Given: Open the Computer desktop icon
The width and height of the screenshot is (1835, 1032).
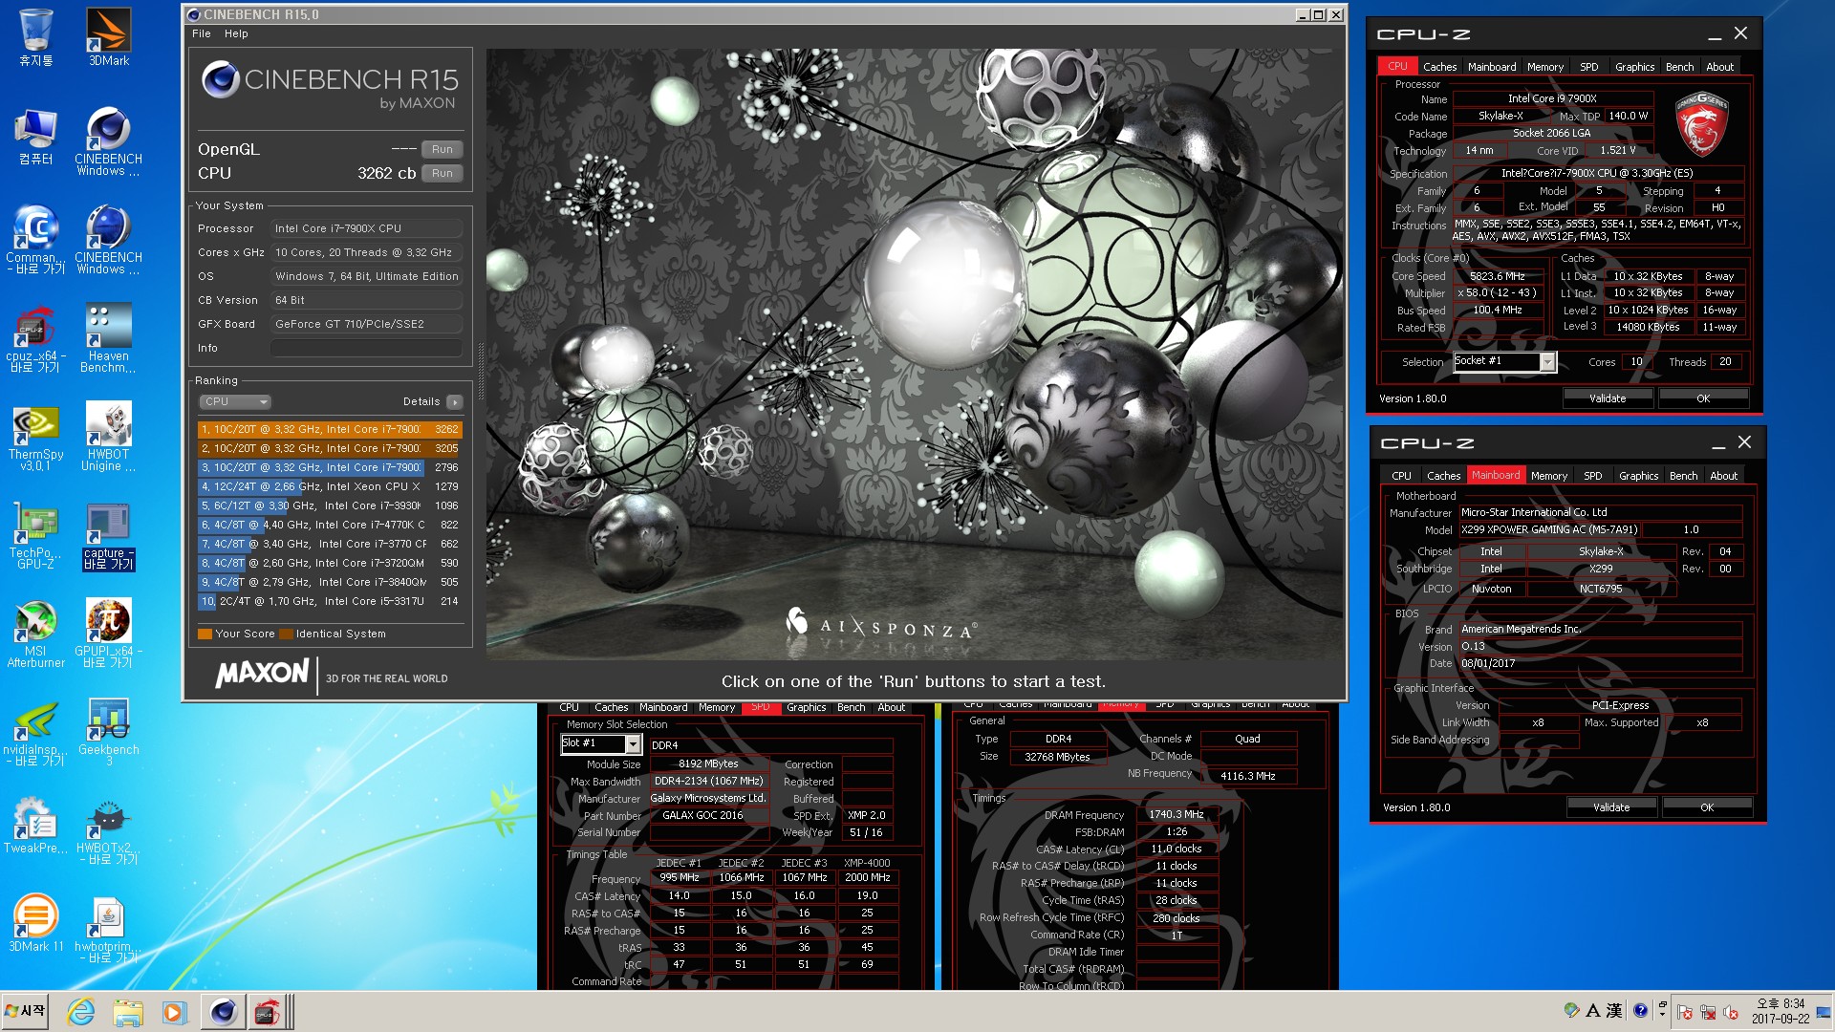Looking at the screenshot, I should (x=36, y=137).
